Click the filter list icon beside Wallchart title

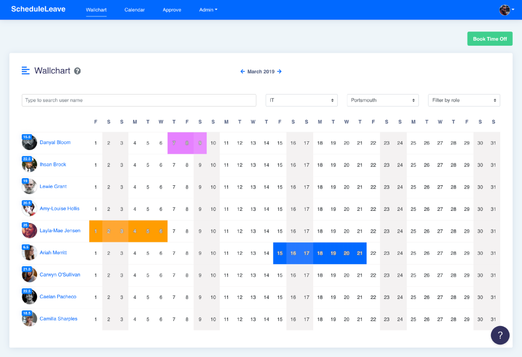coord(25,71)
